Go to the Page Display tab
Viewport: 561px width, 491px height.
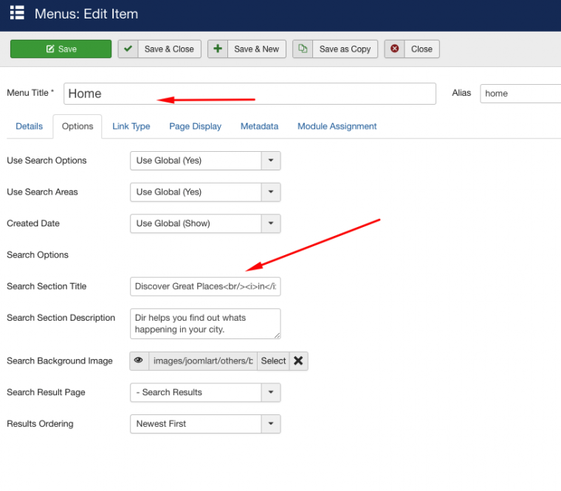(x=195, y=126)
